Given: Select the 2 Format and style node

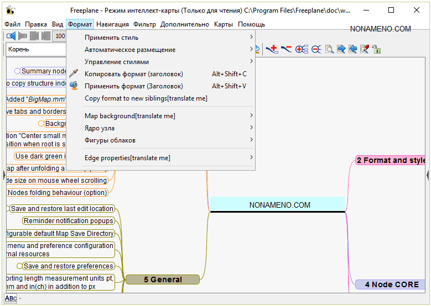Looking at the screenshot, I should tap(390, 160).
